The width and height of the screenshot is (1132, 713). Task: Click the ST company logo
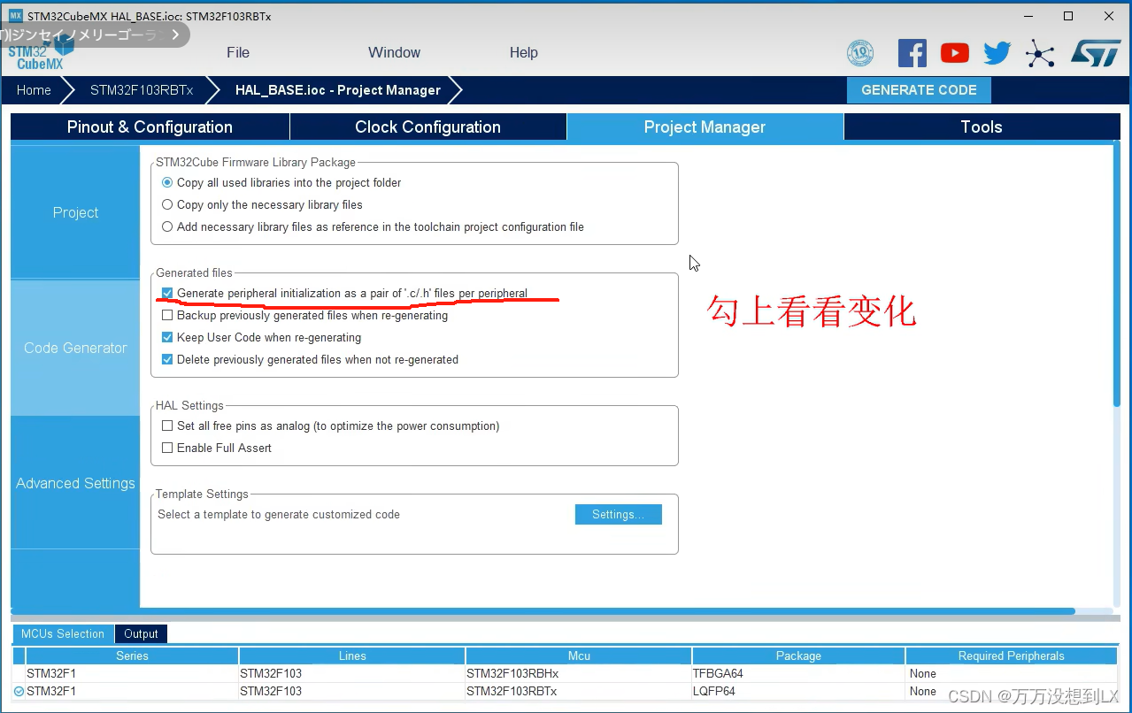(1096, 53)
